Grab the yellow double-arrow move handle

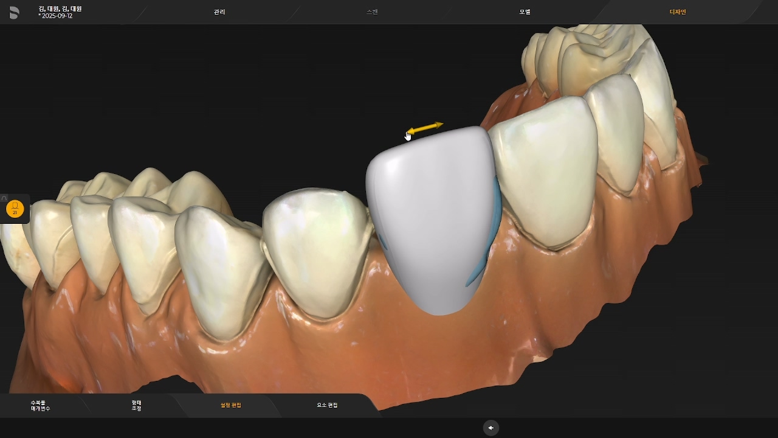[425, 128]
